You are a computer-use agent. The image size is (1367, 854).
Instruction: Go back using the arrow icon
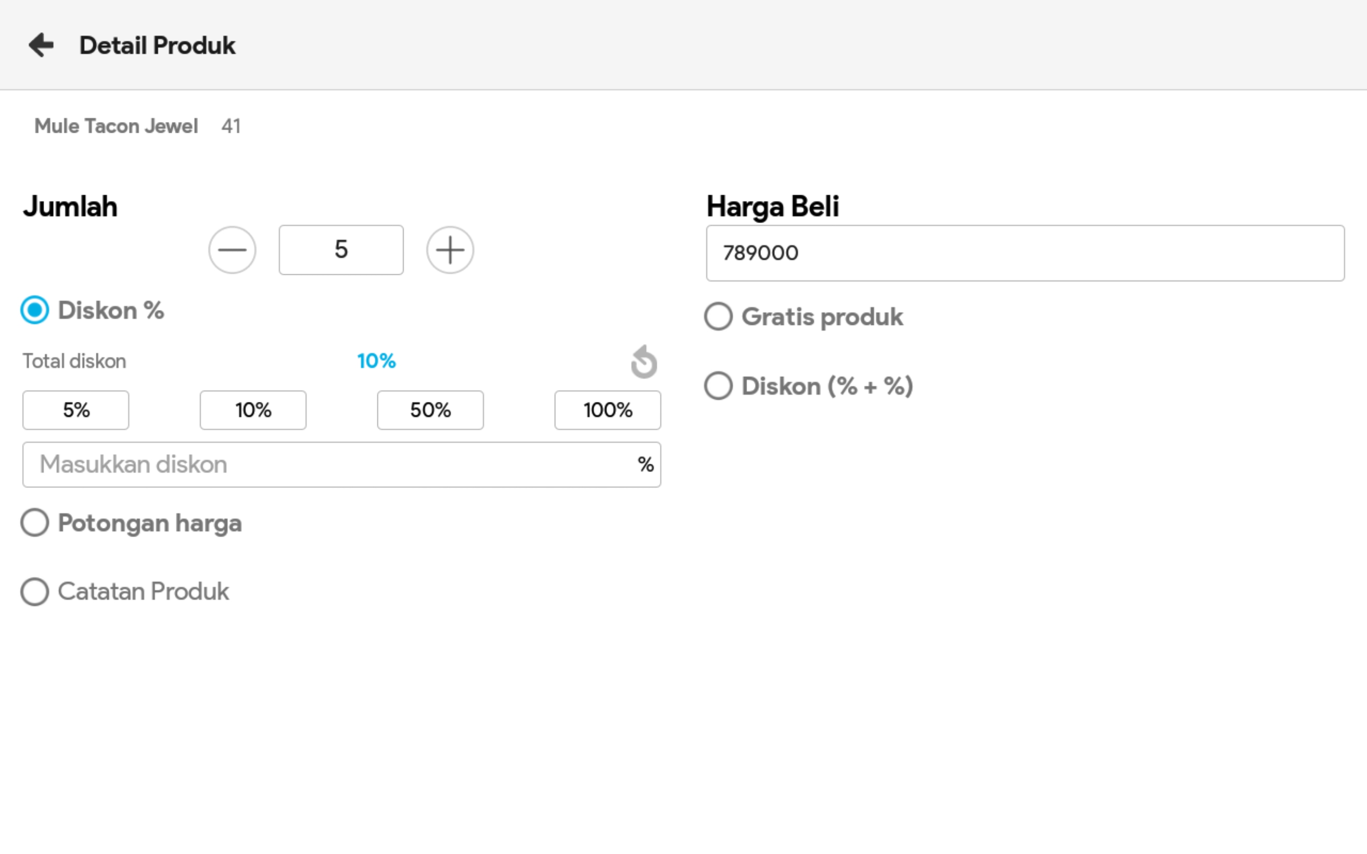[x=41, y=45]
